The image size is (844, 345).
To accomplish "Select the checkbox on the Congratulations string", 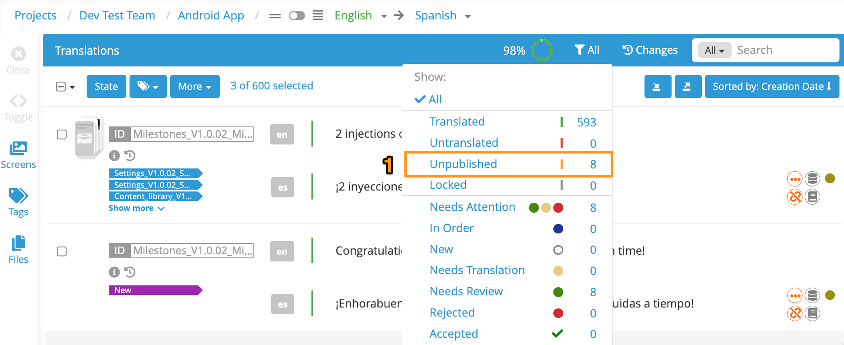I will click(x=62, y=252).
